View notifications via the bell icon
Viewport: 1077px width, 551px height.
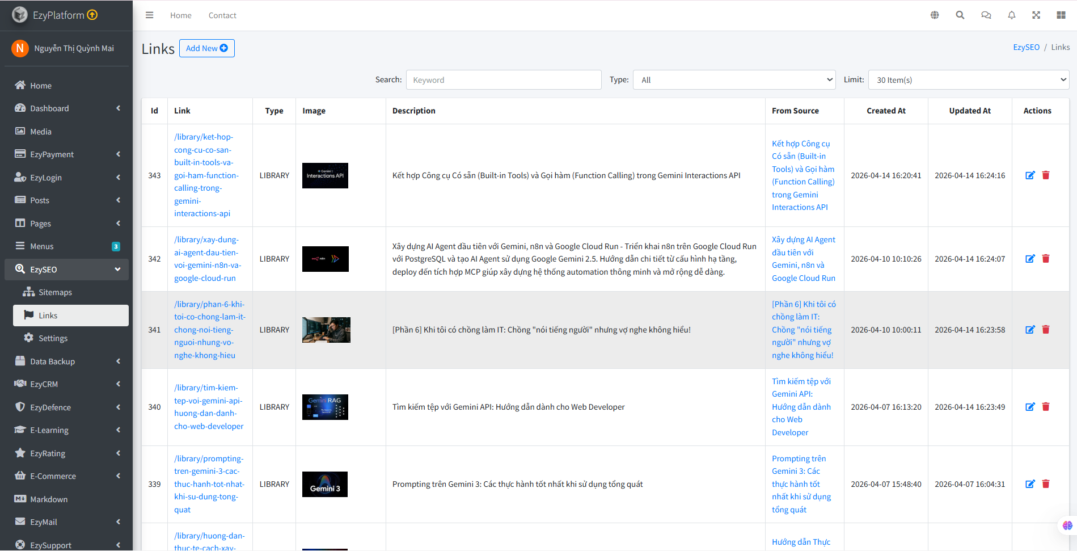point(1011,15)
